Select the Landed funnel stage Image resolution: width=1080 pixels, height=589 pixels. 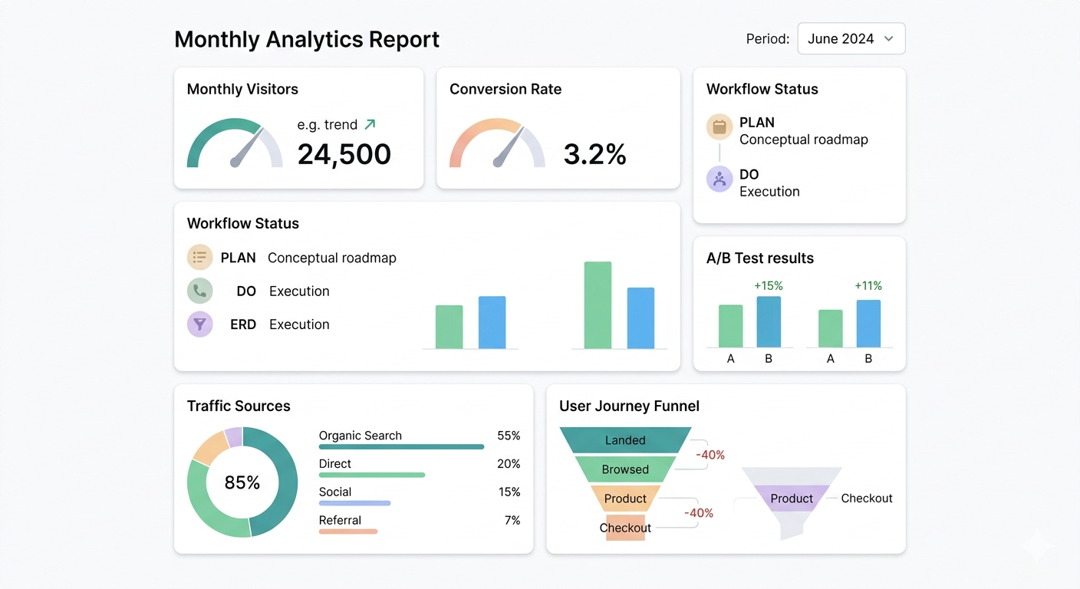[x=625, y=440]
